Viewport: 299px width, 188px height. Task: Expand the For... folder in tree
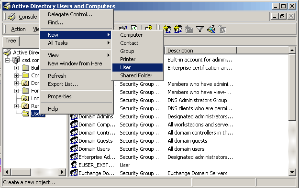(x=17, y=91)
